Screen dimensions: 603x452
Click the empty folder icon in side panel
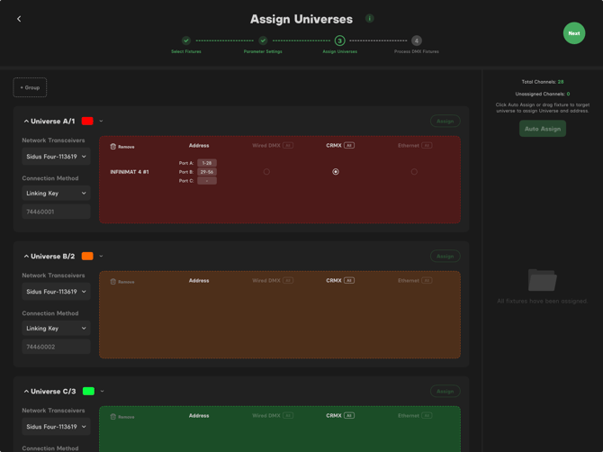tap(542, 280)
